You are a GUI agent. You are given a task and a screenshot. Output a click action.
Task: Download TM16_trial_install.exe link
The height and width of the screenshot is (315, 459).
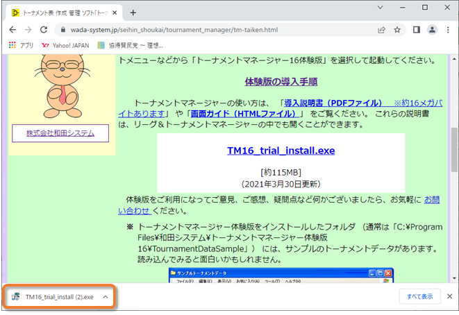(280, 151)
